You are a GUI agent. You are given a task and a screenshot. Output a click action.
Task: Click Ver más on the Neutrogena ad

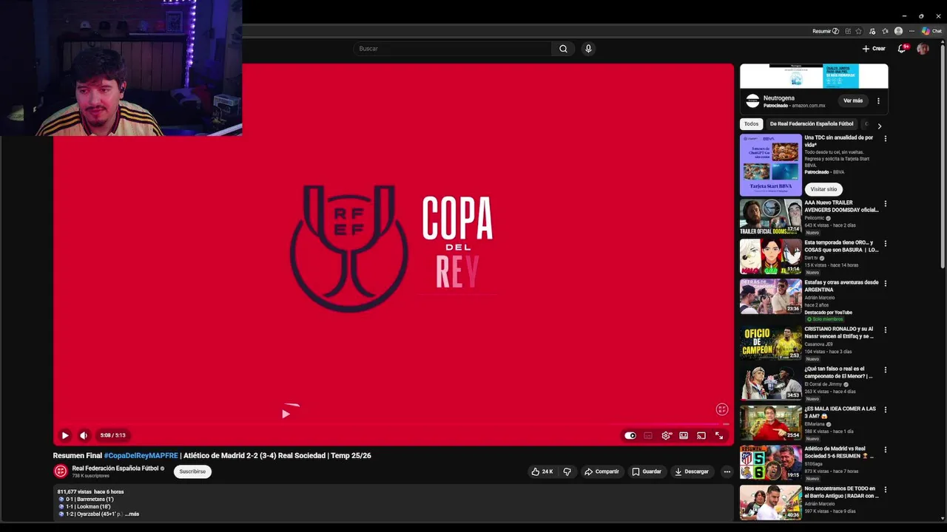(853, 100)
